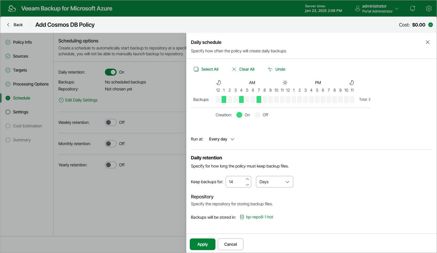Decrease the Keep backups for value
This screenshot has width=437, height=253.
click(248, 185)
